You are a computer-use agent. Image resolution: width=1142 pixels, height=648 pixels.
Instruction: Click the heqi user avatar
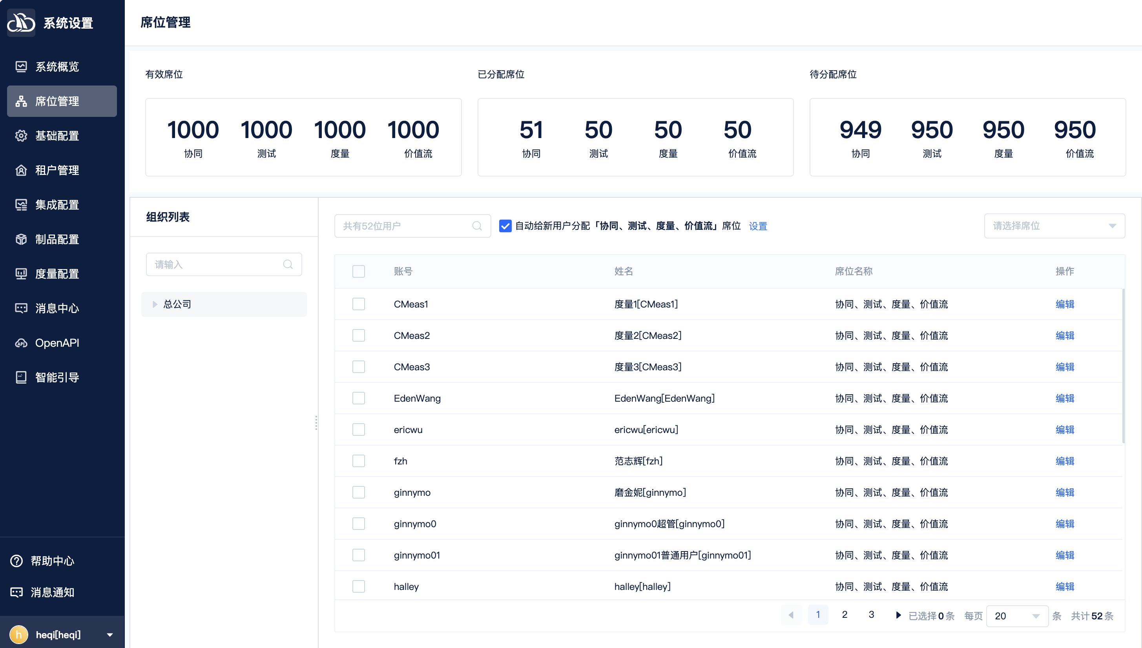[x=19, y=635]
